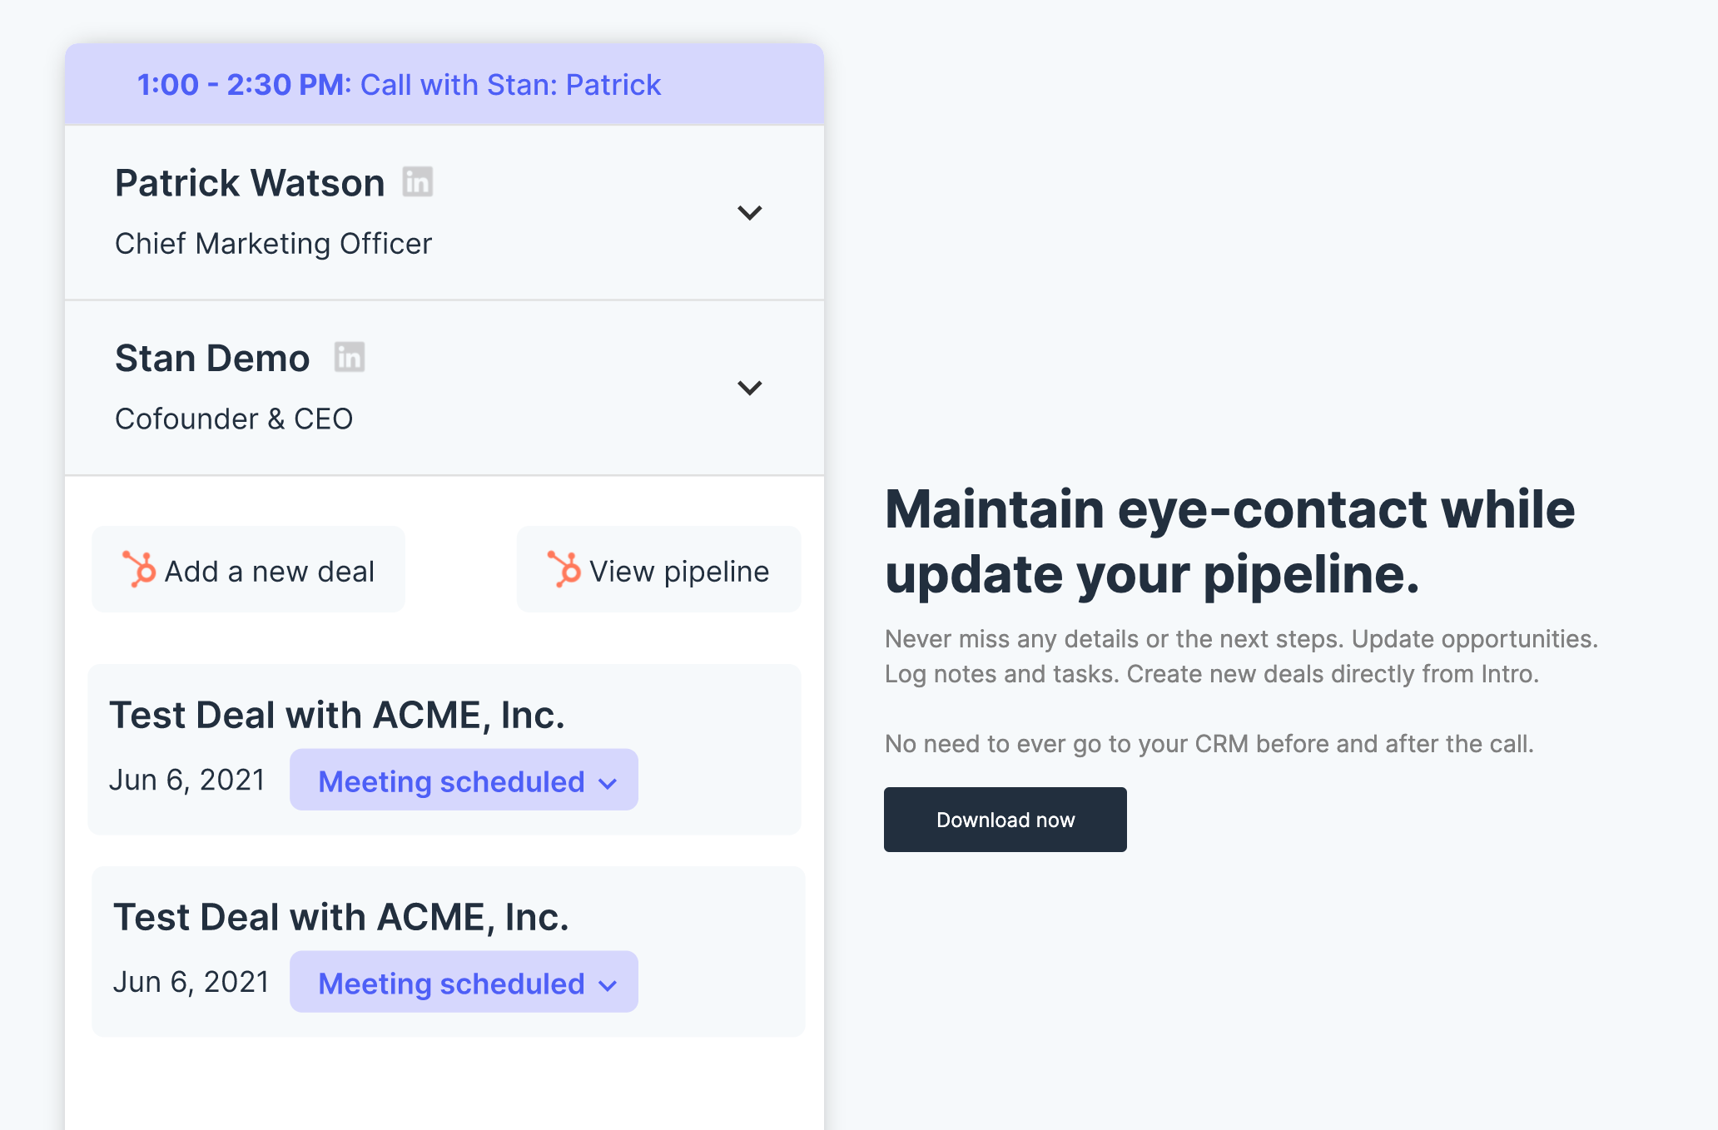Click HubSpot logo beside Add a new deal
The height and width of the screenshot is (1130, 1718).
point(140,570)
